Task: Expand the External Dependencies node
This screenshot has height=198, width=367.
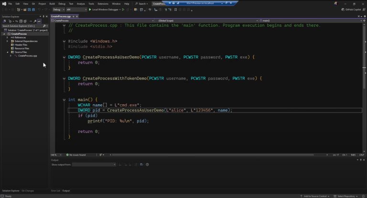Action: (7, 41)
